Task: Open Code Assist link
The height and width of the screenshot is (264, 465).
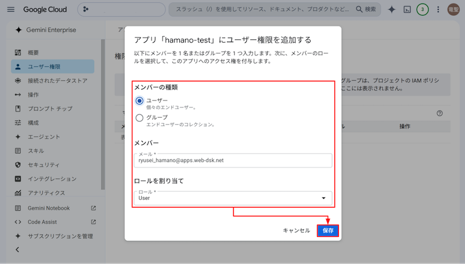Action: pos(42,222)
